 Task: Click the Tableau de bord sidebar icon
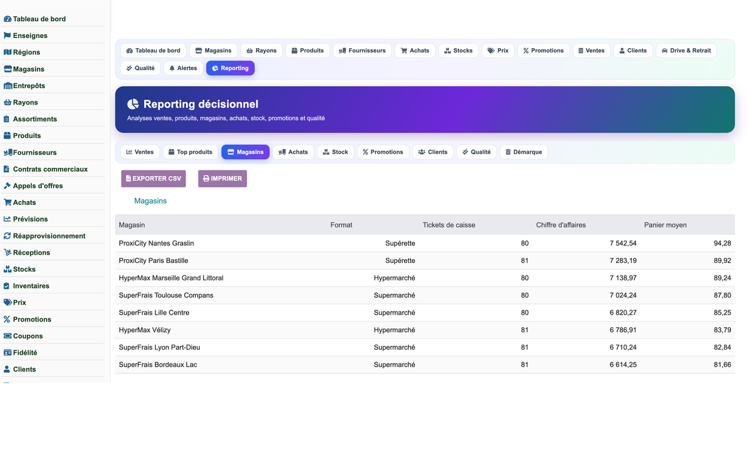[7, 19]
